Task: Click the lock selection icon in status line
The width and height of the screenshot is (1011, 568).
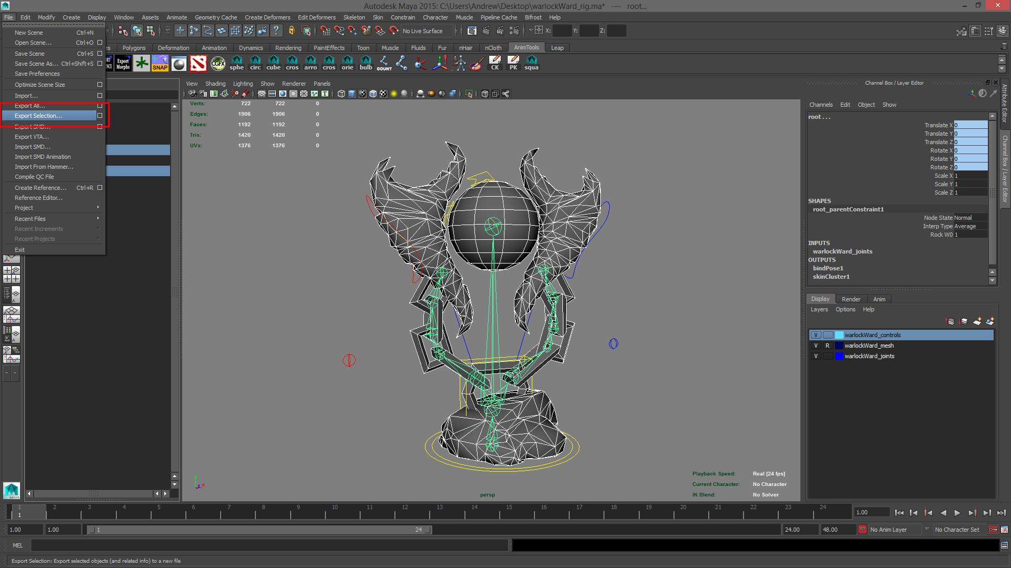Action: coord(291,31)
